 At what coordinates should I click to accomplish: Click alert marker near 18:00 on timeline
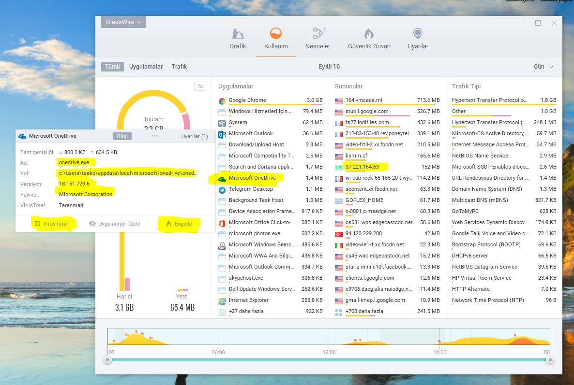[x=439, y=342]
